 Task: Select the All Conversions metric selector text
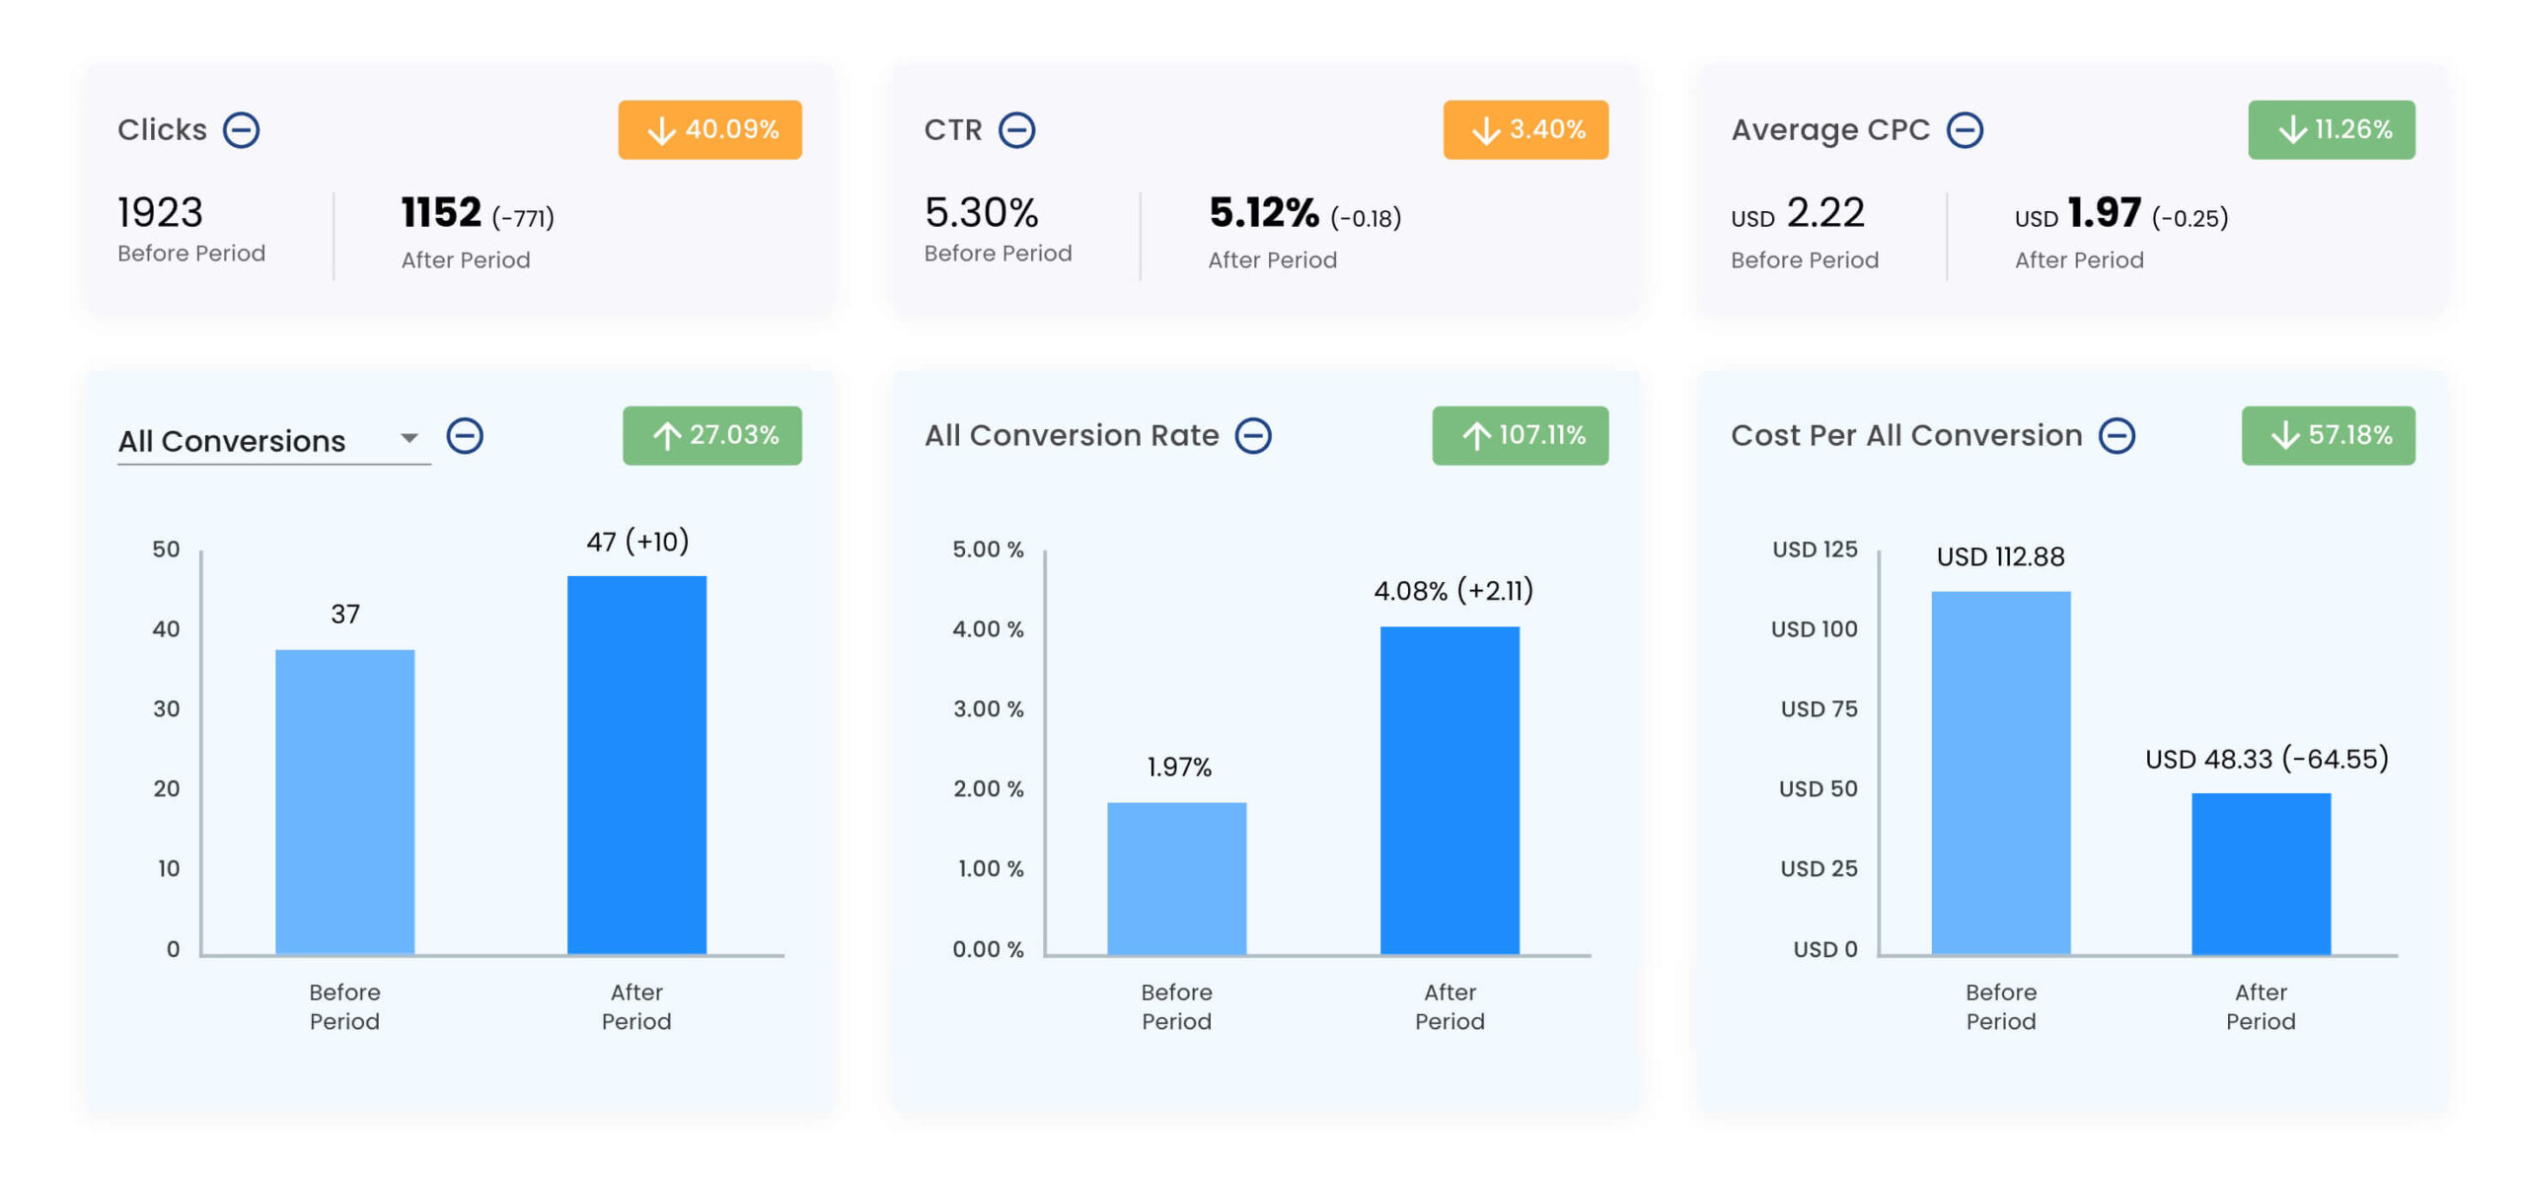tap(232, 440)
